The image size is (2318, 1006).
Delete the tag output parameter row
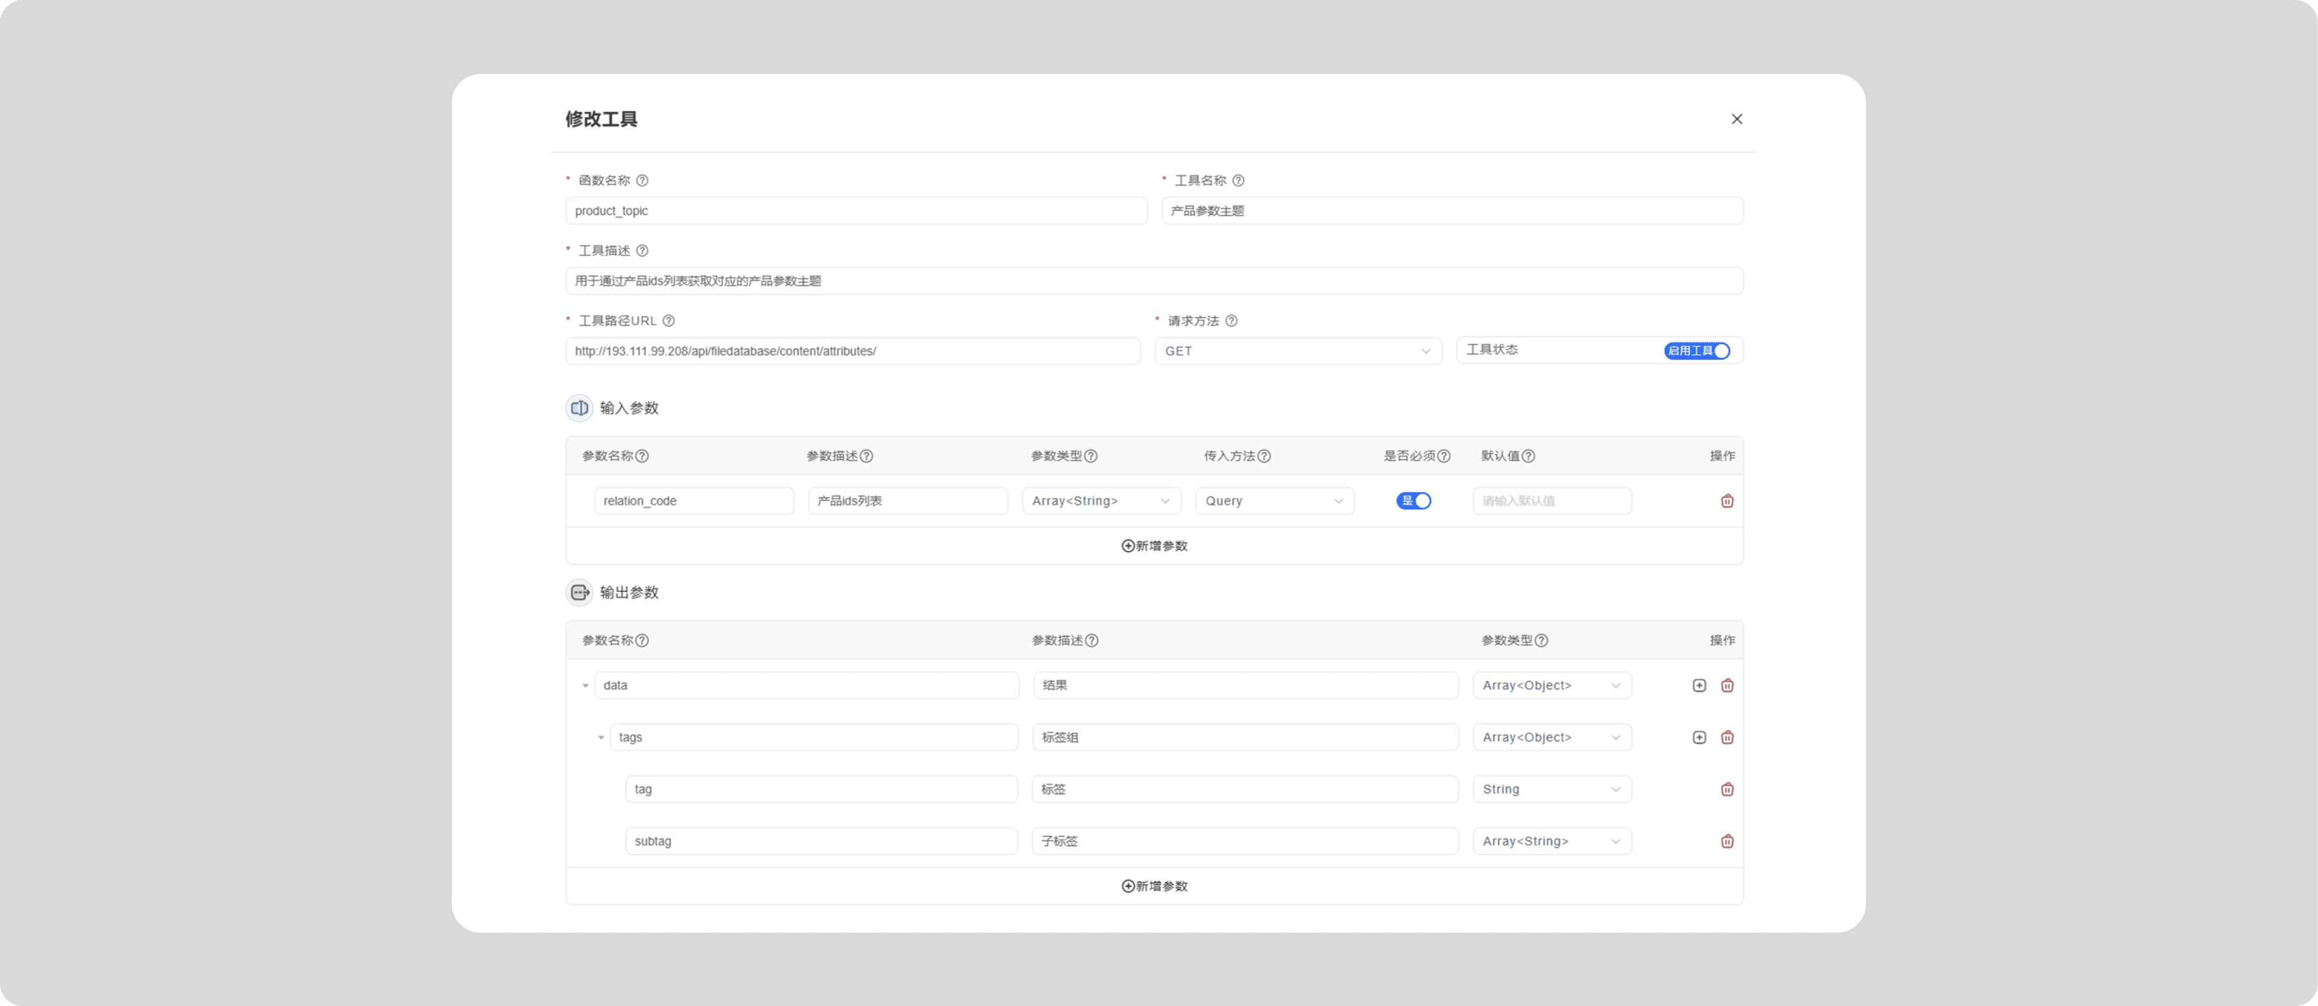pyautogui.click(x=1727, y=789)
